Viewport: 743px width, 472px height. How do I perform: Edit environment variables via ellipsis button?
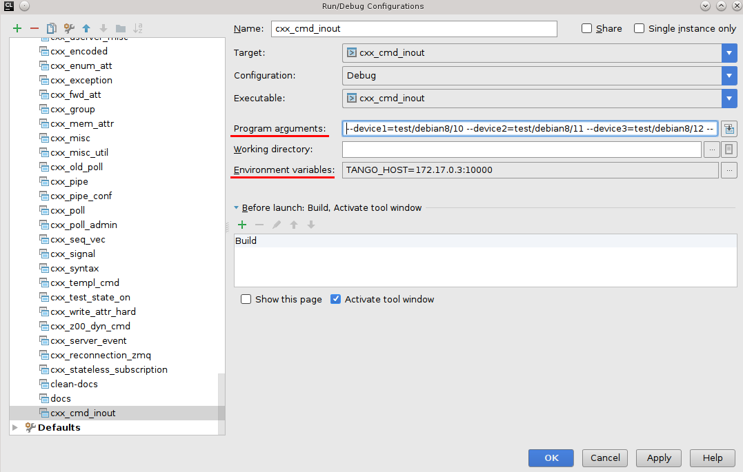[x=729, y=170]
